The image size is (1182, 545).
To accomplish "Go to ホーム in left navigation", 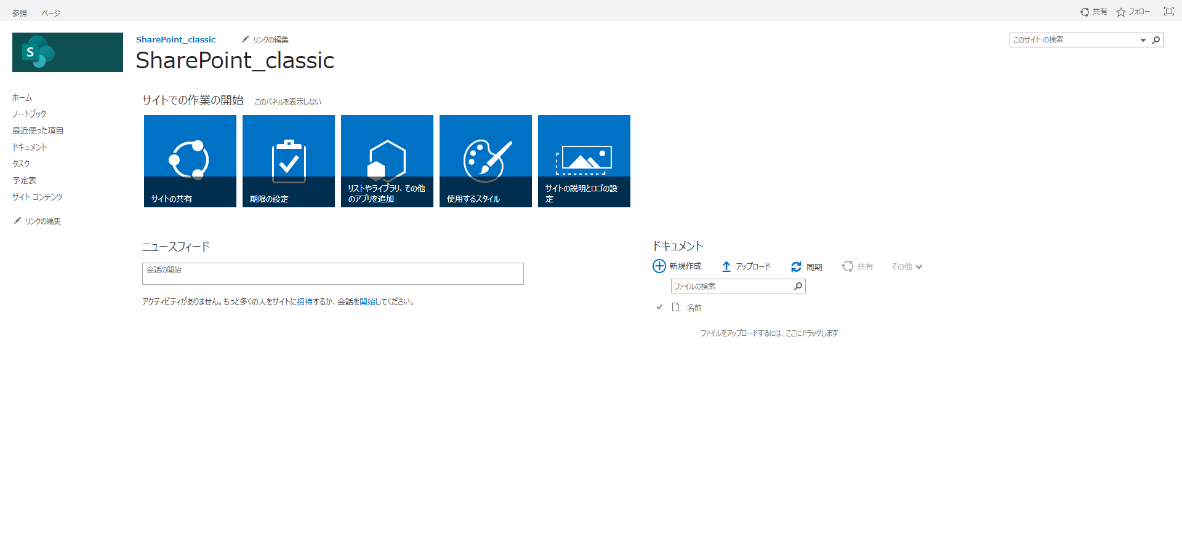I will click(x=22, y=97).
